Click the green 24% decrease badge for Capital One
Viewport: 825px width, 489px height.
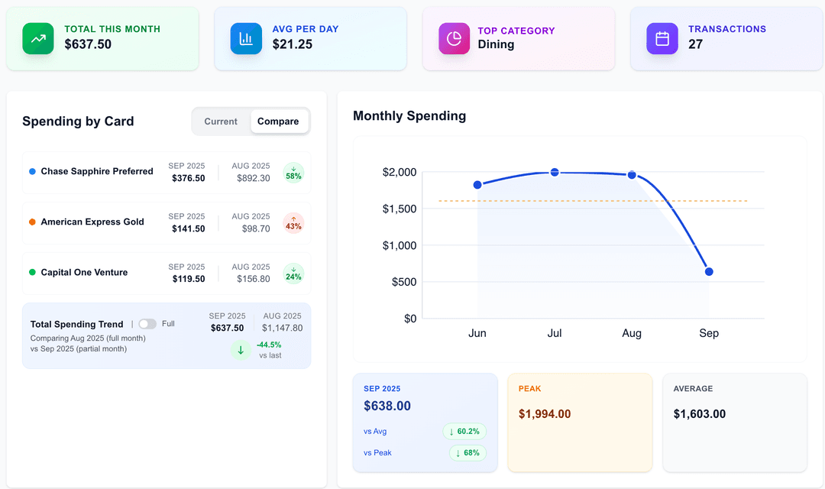click(293, 273)
